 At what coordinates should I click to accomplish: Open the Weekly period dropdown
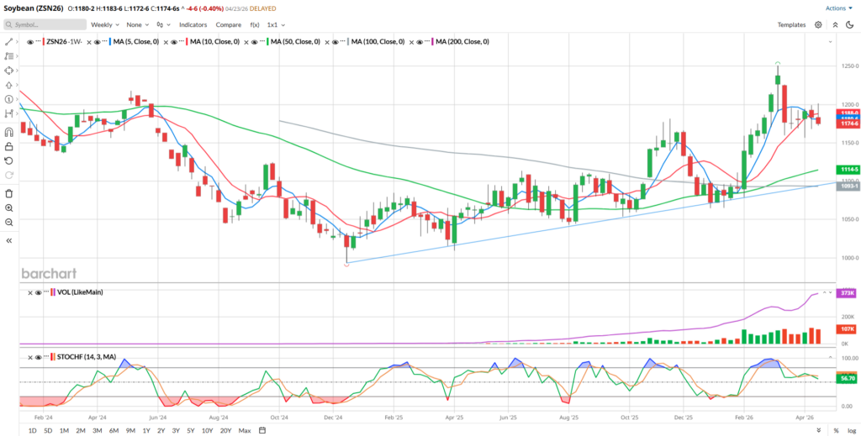tap(105, 24)
